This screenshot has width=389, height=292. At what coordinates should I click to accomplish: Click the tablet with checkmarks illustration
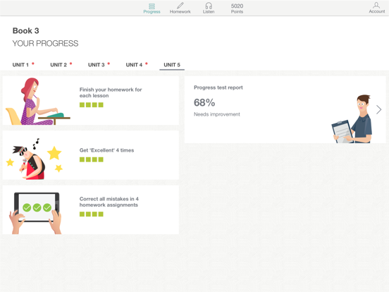(x=35, y=213)
